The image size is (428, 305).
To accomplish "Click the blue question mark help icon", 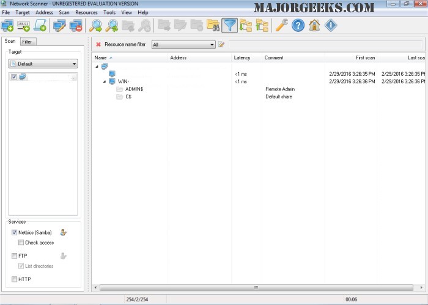I will pos(298,25).
